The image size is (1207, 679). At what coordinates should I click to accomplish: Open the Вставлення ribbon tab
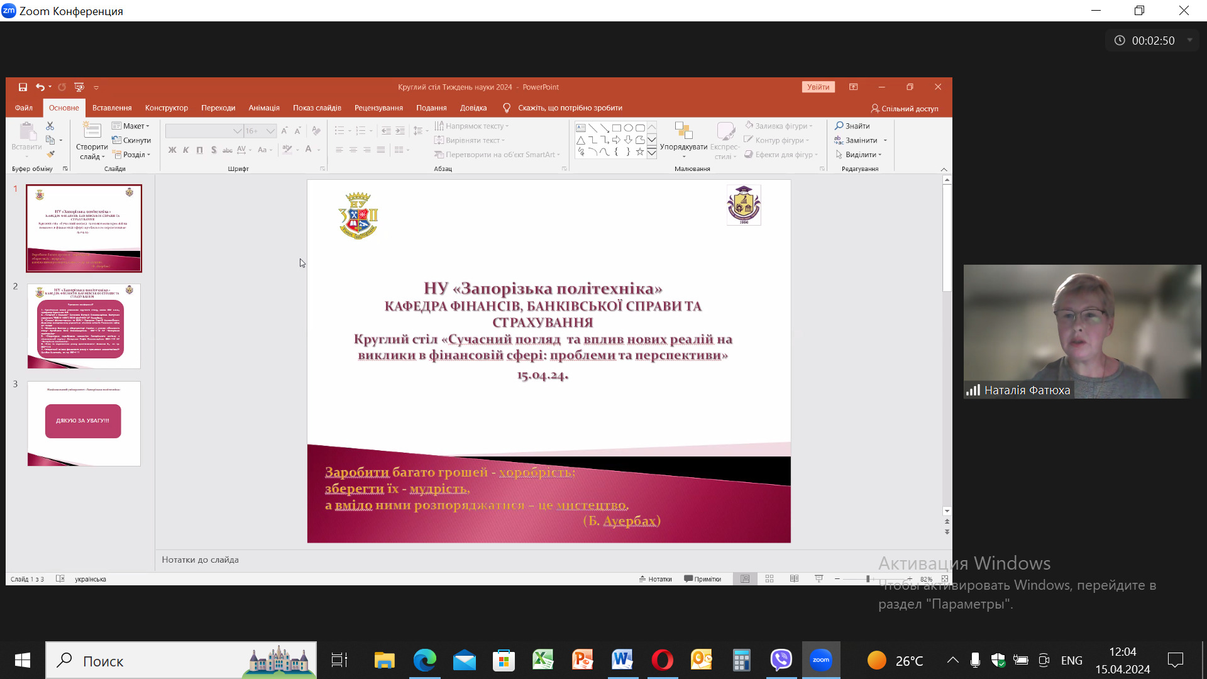pyautogui.click(x=112, y=108)
